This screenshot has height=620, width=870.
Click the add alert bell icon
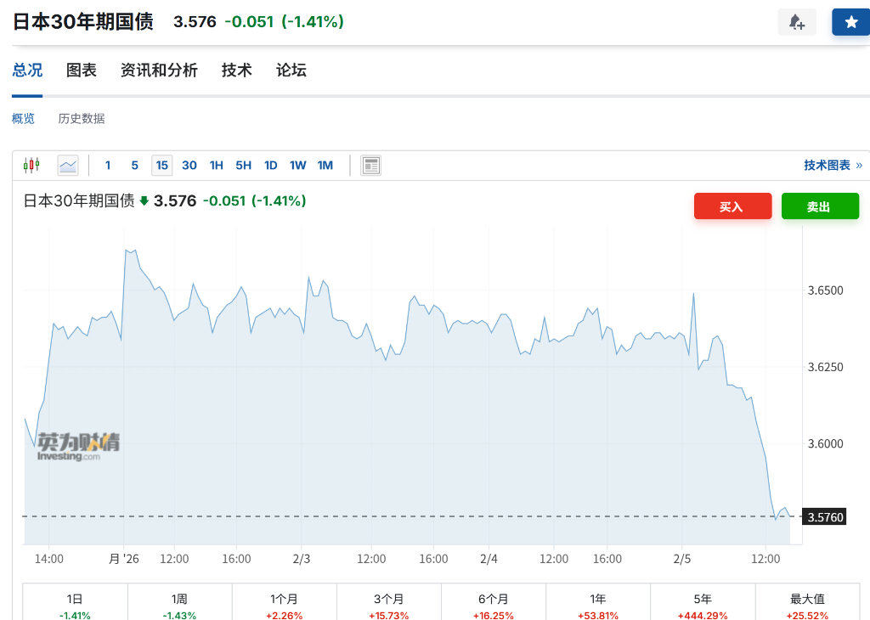tap(796, 22)
